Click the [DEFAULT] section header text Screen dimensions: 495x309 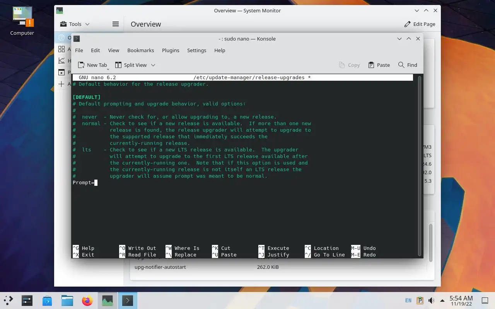point(87,97)
